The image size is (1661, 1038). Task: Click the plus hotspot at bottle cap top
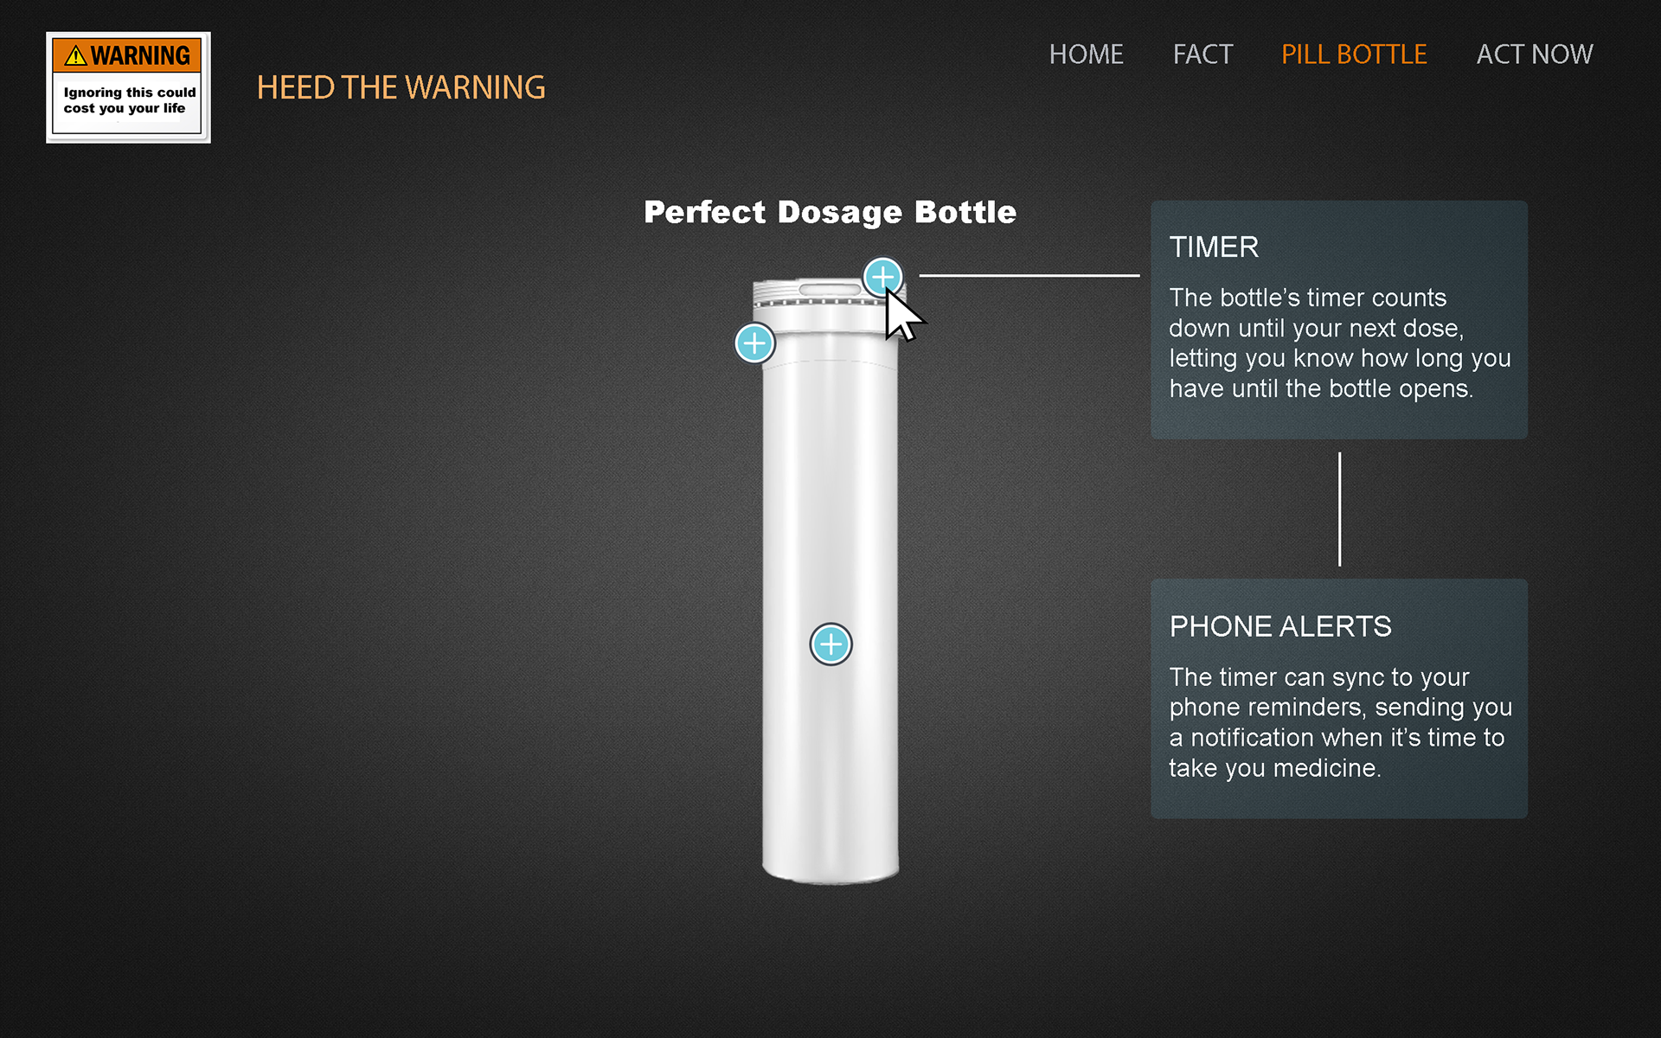coord(882,278)
